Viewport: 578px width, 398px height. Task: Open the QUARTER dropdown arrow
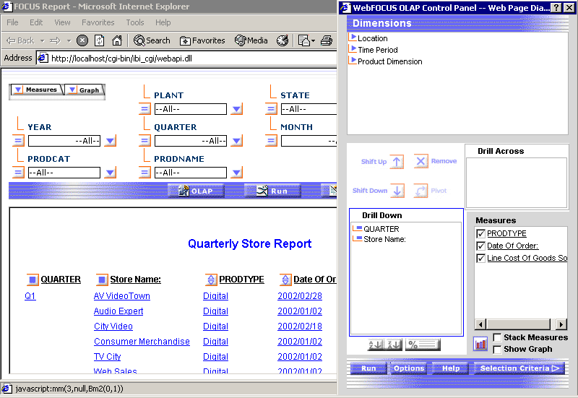pos(237,141)
